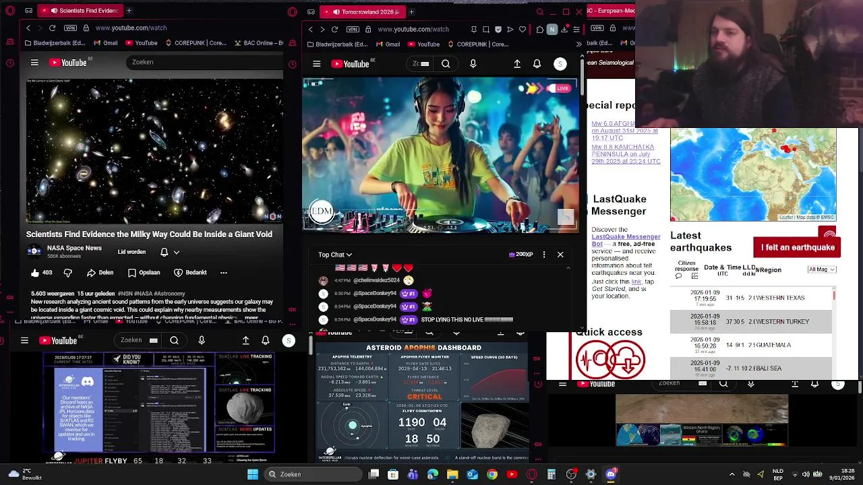Click the 200XP chat points badge
Screen dimensions: 863x485
click(x=520, y=255)
